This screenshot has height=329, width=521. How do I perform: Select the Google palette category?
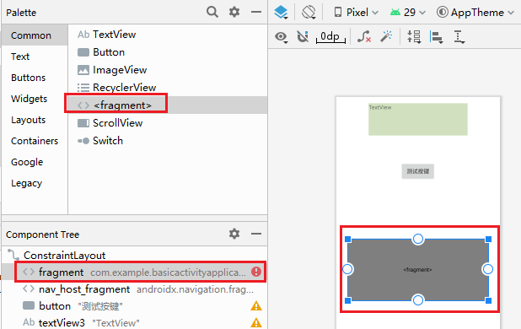(x=27, y=162)
